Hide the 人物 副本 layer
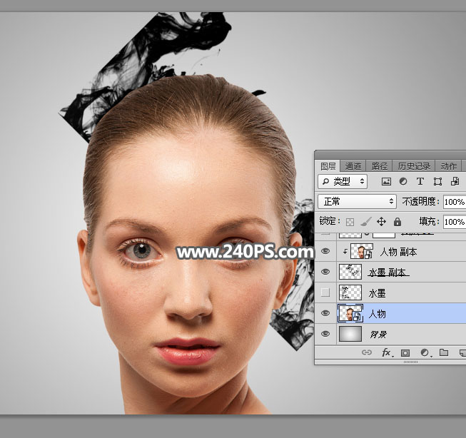Image resolution: width=466 pixels, height=438 pixels. [x=325, y=251]
